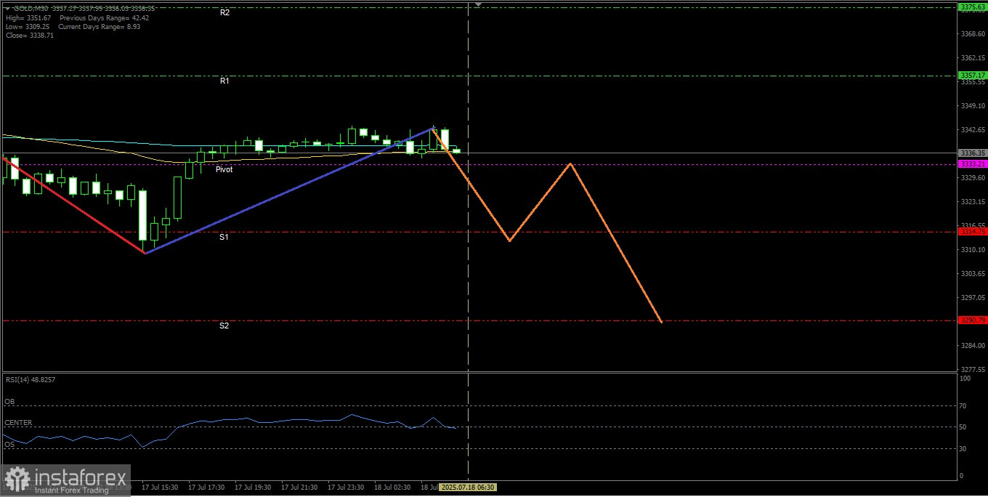Click the 3284.00 price scale value
The image size is (988, 497).
(972, 345)
